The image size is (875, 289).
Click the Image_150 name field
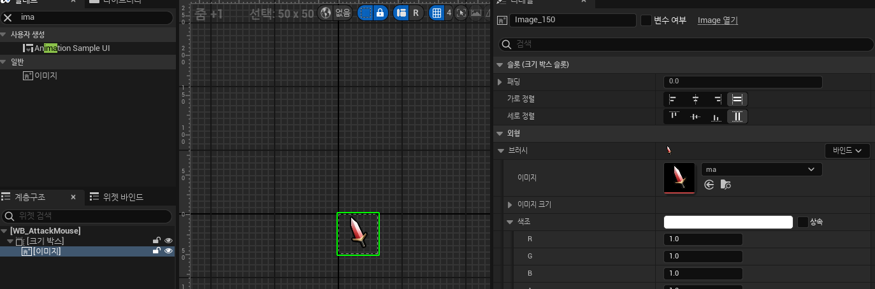point(572,20)
